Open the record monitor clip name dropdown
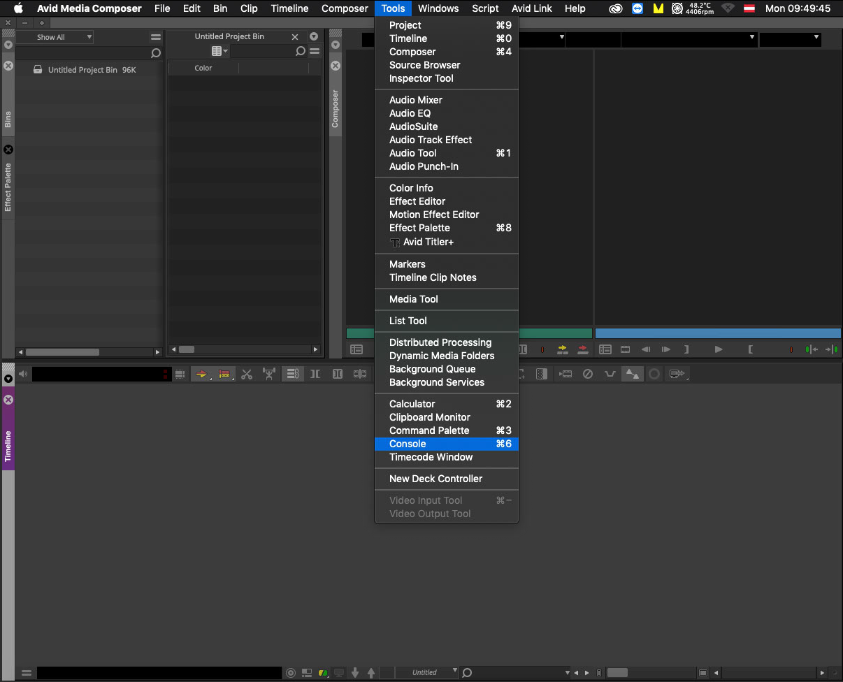Image resolution: width=843 pixels, height=682 pixels. pyautogui.click(x=752, y=37)
